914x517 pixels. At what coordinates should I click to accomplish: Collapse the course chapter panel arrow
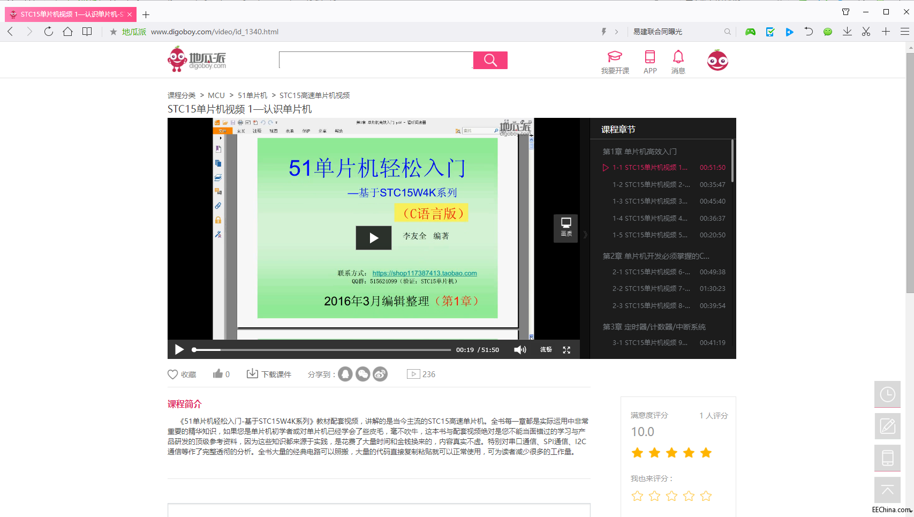(x=585, y=235)
